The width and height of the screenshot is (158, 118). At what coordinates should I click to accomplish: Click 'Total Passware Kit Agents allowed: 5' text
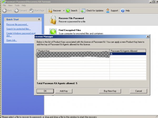57,83
